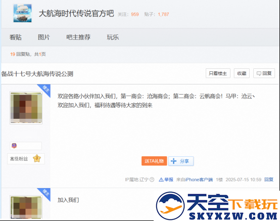The width and height of the screenshot is (280, 221).
Task: Click the 收藏 button
Action: click(242, 73)
